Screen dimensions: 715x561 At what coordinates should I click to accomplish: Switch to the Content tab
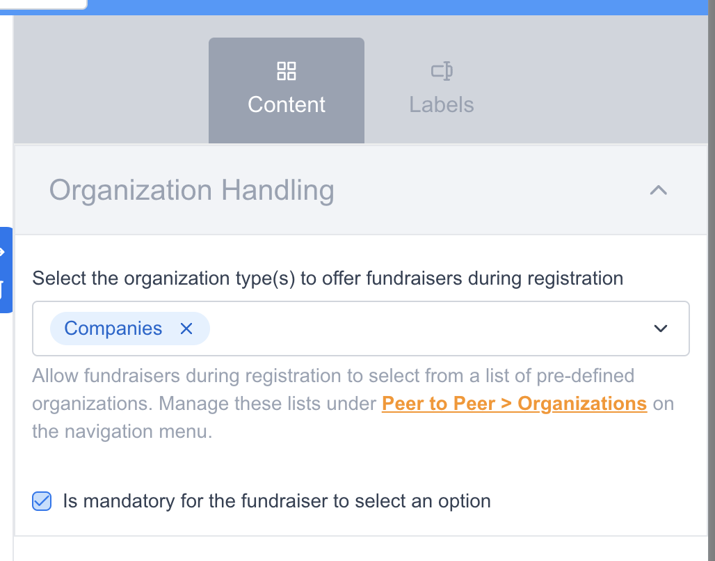287,91
